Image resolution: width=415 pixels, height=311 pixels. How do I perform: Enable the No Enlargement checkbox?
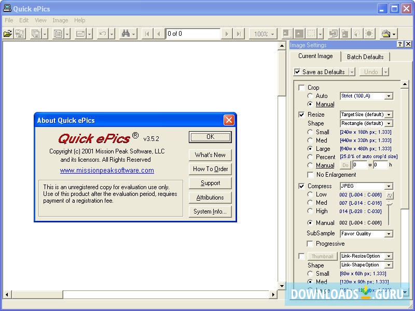click(310, 175)
